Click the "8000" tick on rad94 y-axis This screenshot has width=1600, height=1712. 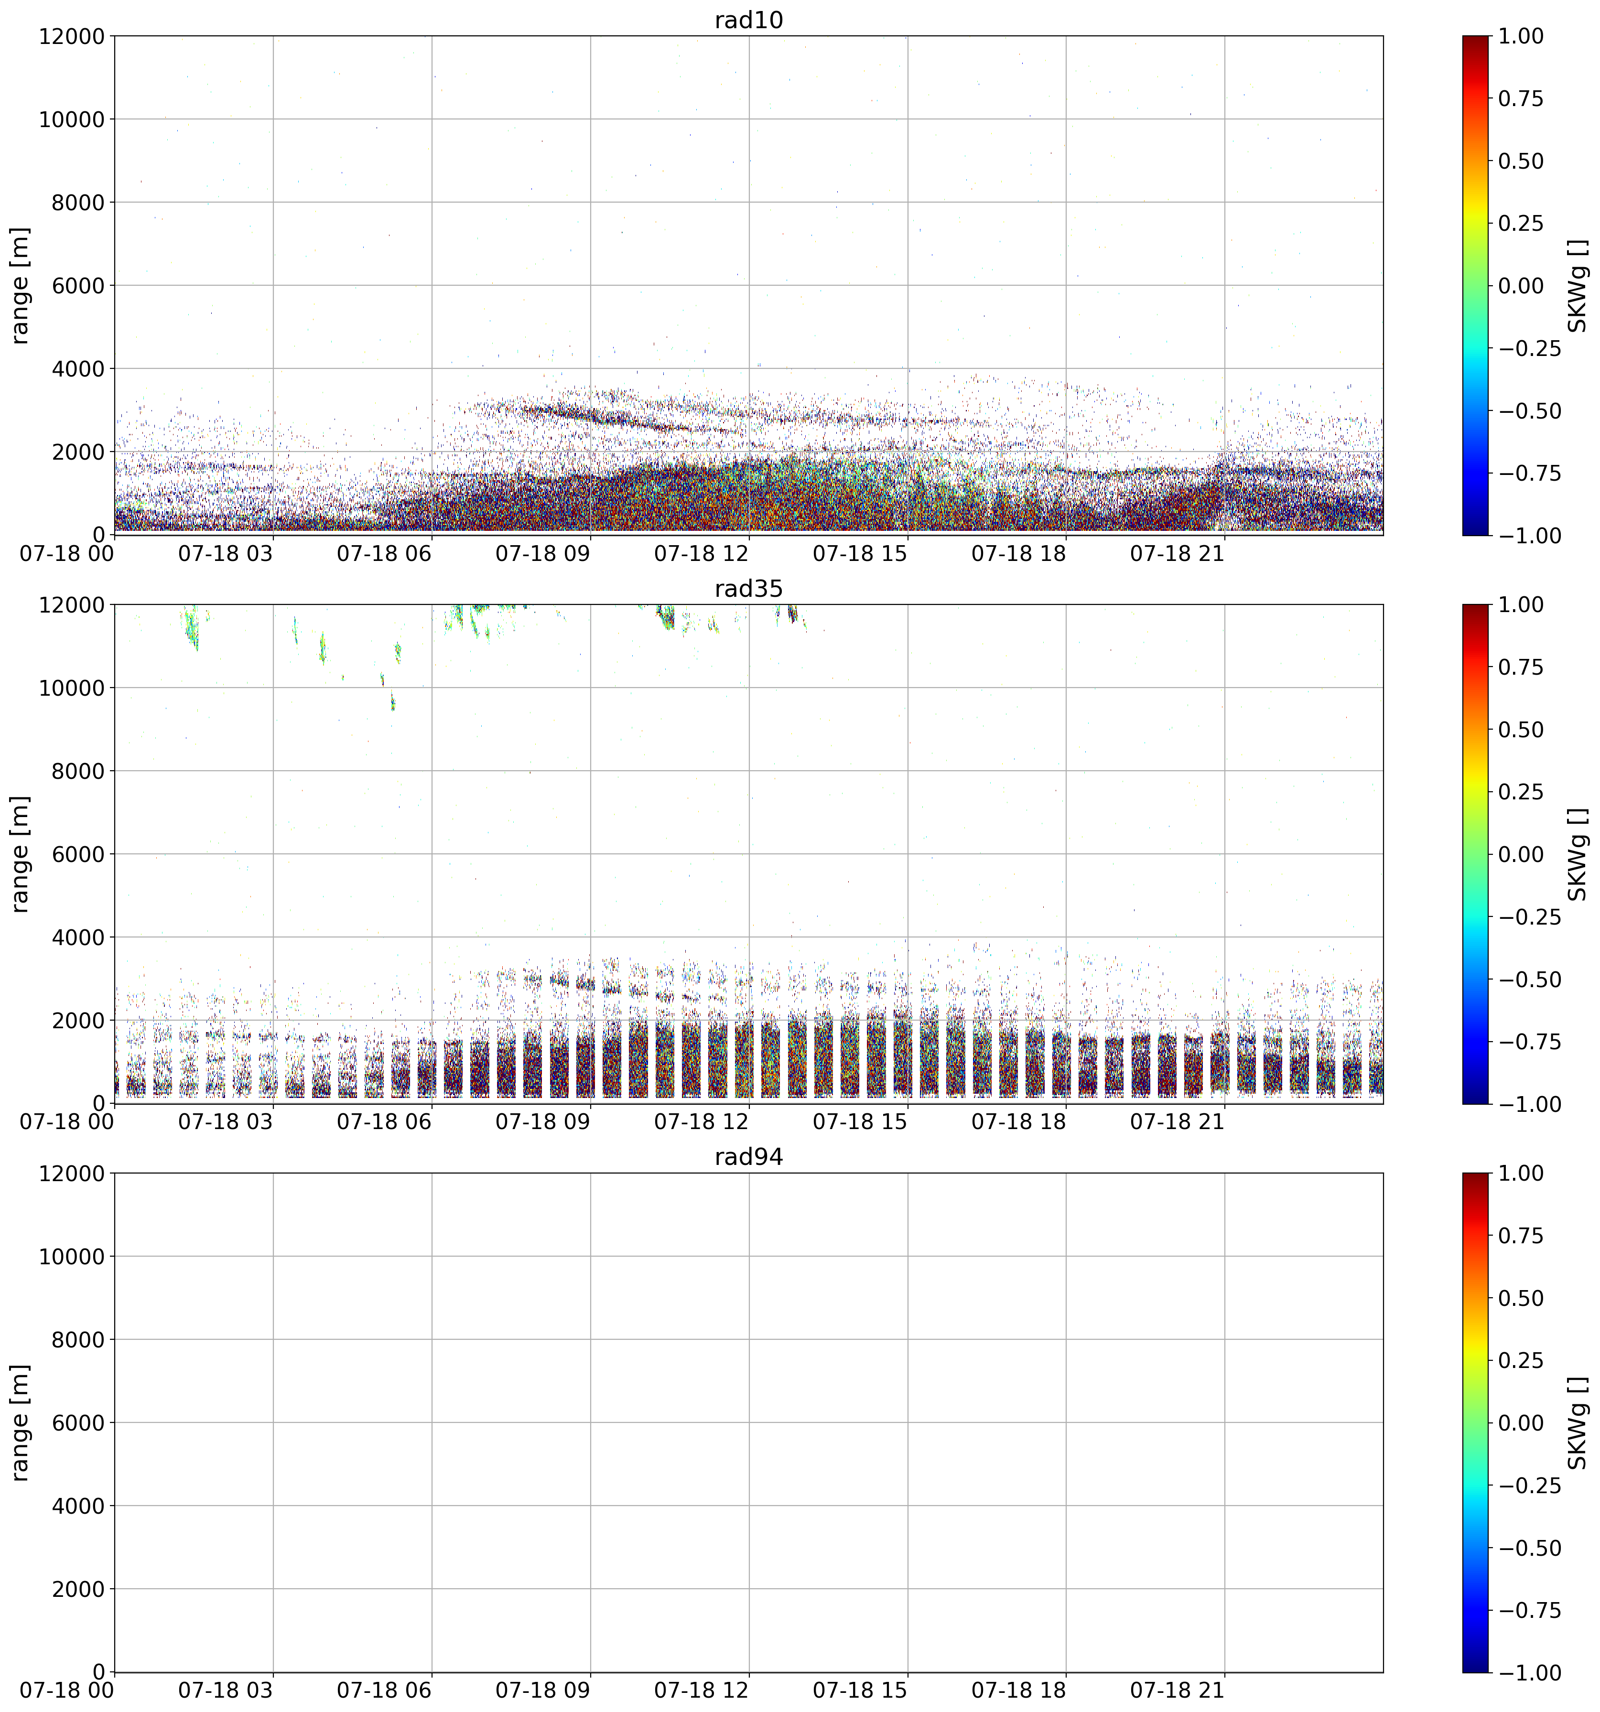(78, 1339)
